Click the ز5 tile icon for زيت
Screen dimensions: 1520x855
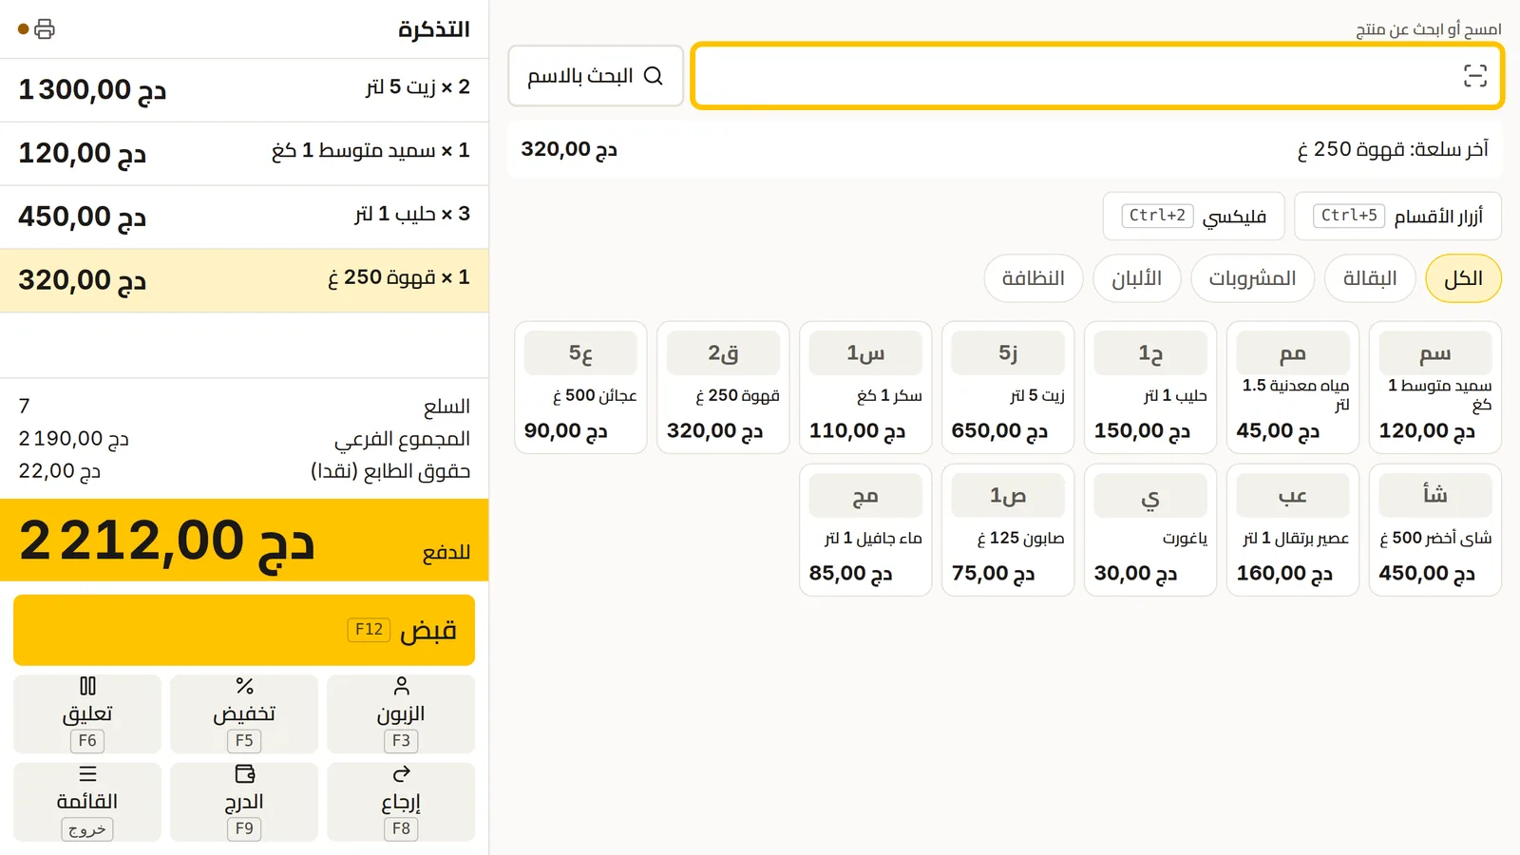1007,353
